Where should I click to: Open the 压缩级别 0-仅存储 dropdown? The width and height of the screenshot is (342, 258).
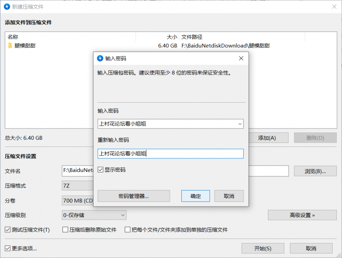pyautogui.click(x=94, y=215)
